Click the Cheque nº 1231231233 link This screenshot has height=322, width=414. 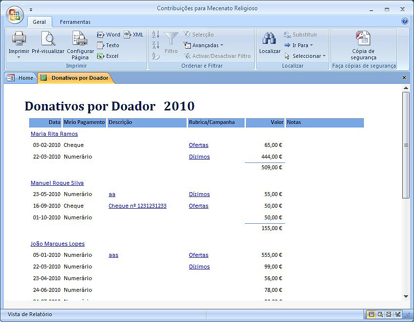tap(137, 206)
